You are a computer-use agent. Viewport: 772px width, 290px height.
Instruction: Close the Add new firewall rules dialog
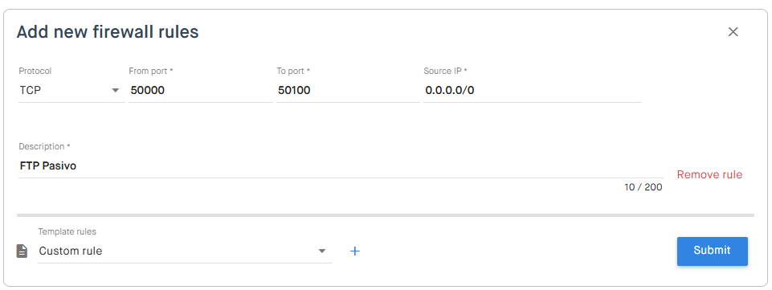tap(733, 32)
